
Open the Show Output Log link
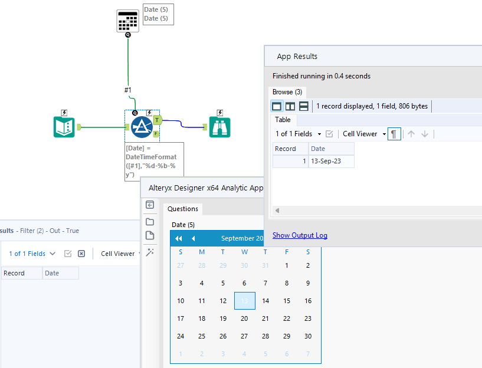tap(300, 235)
